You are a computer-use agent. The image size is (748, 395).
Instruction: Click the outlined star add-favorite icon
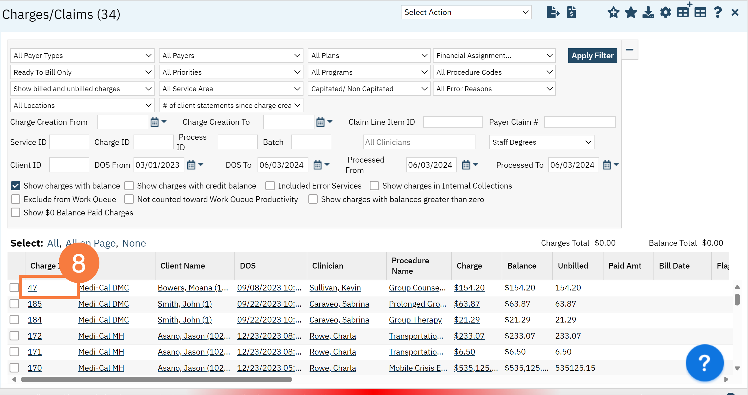point(613,12)
